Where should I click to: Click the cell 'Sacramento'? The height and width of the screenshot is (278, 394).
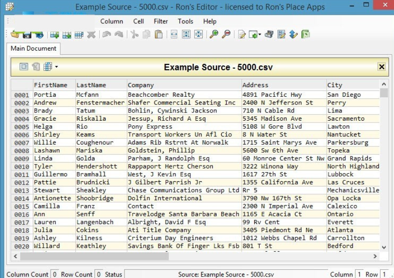click(x=353, y=119)
